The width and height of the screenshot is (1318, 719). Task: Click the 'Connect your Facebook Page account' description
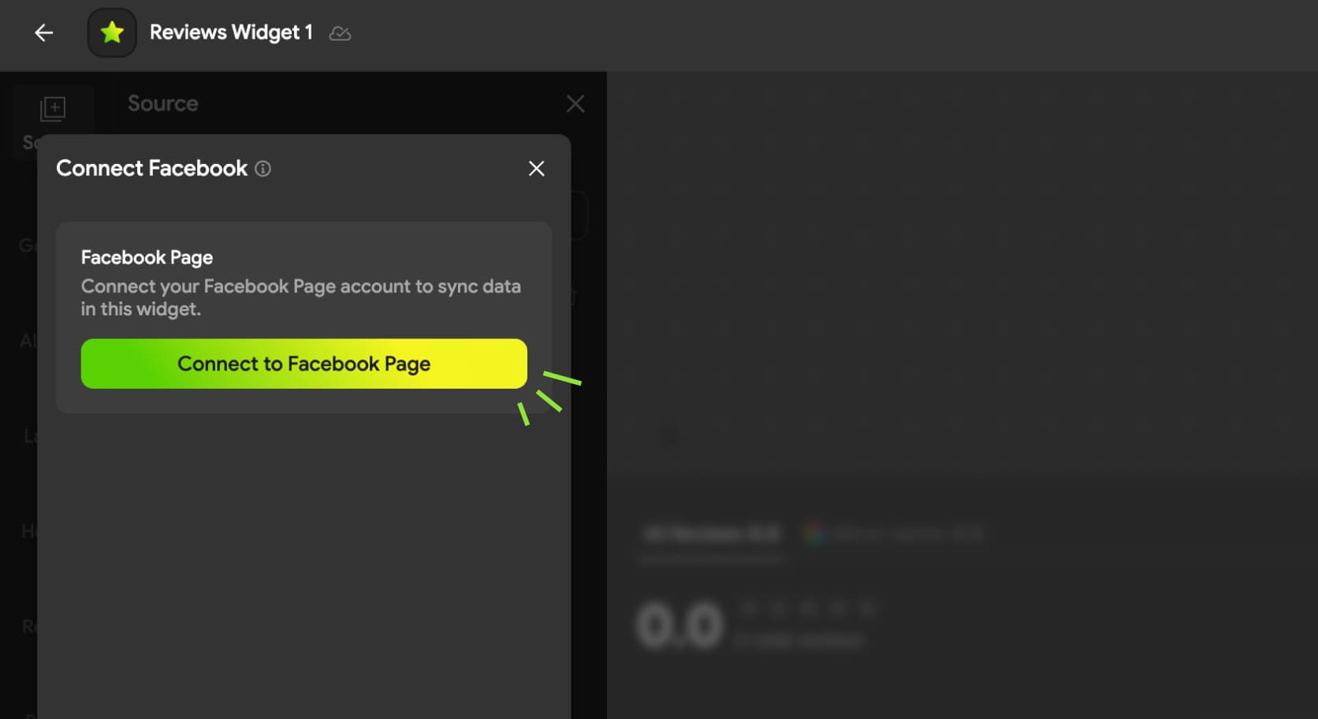301,297
